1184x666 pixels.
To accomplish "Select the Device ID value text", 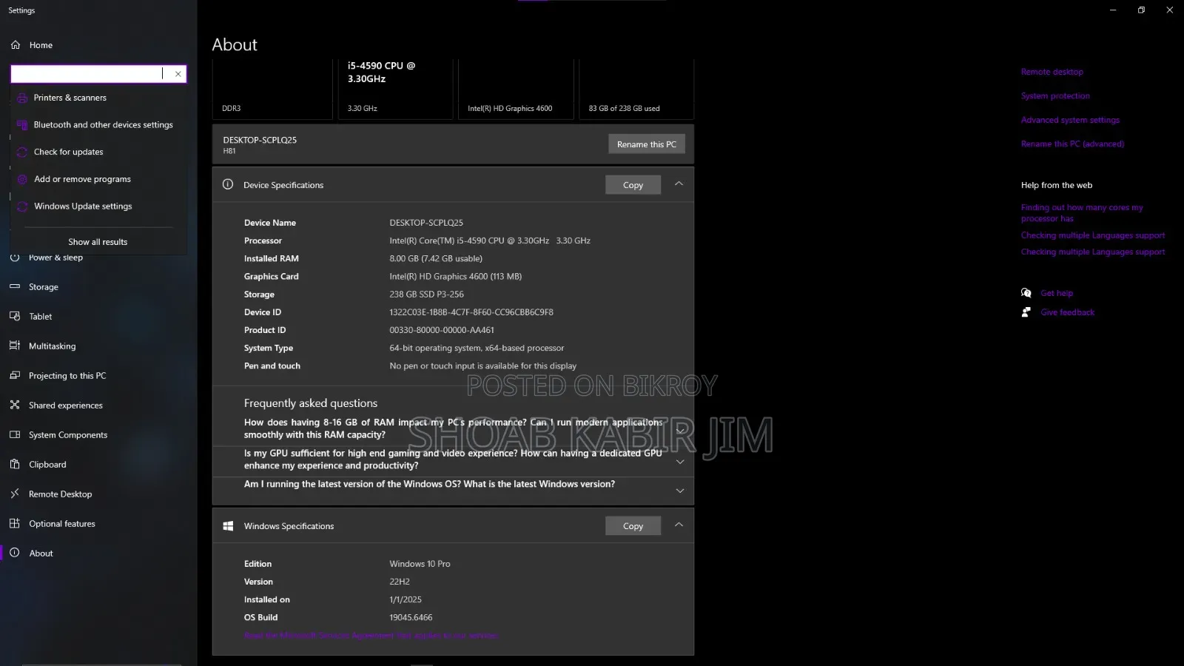I will (471, 312).
